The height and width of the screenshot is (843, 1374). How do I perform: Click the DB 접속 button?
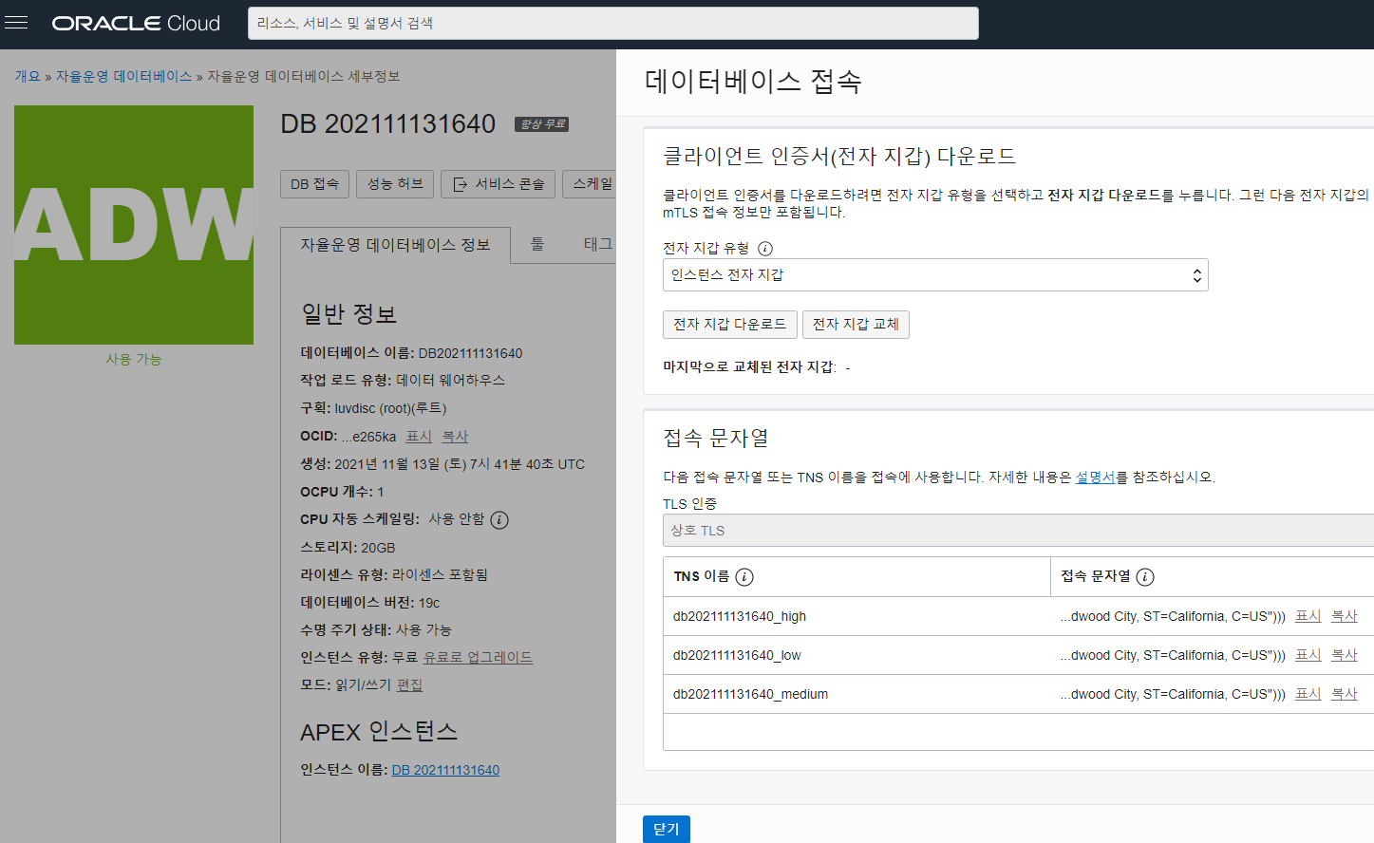314,184
